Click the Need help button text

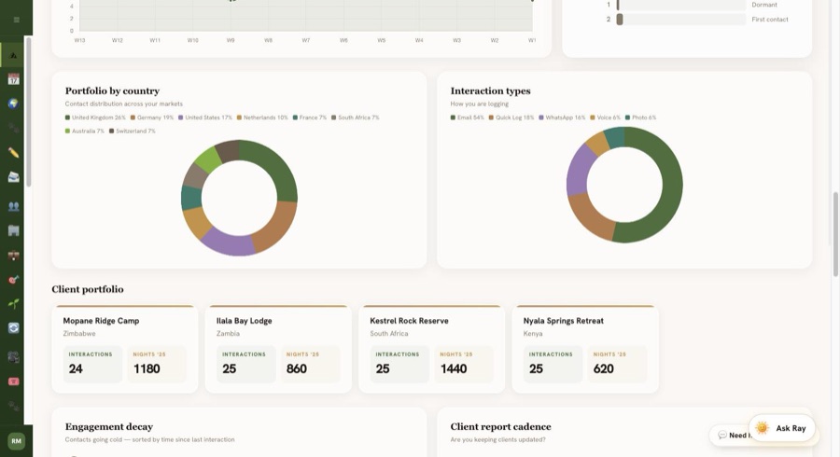click(739, 436)
